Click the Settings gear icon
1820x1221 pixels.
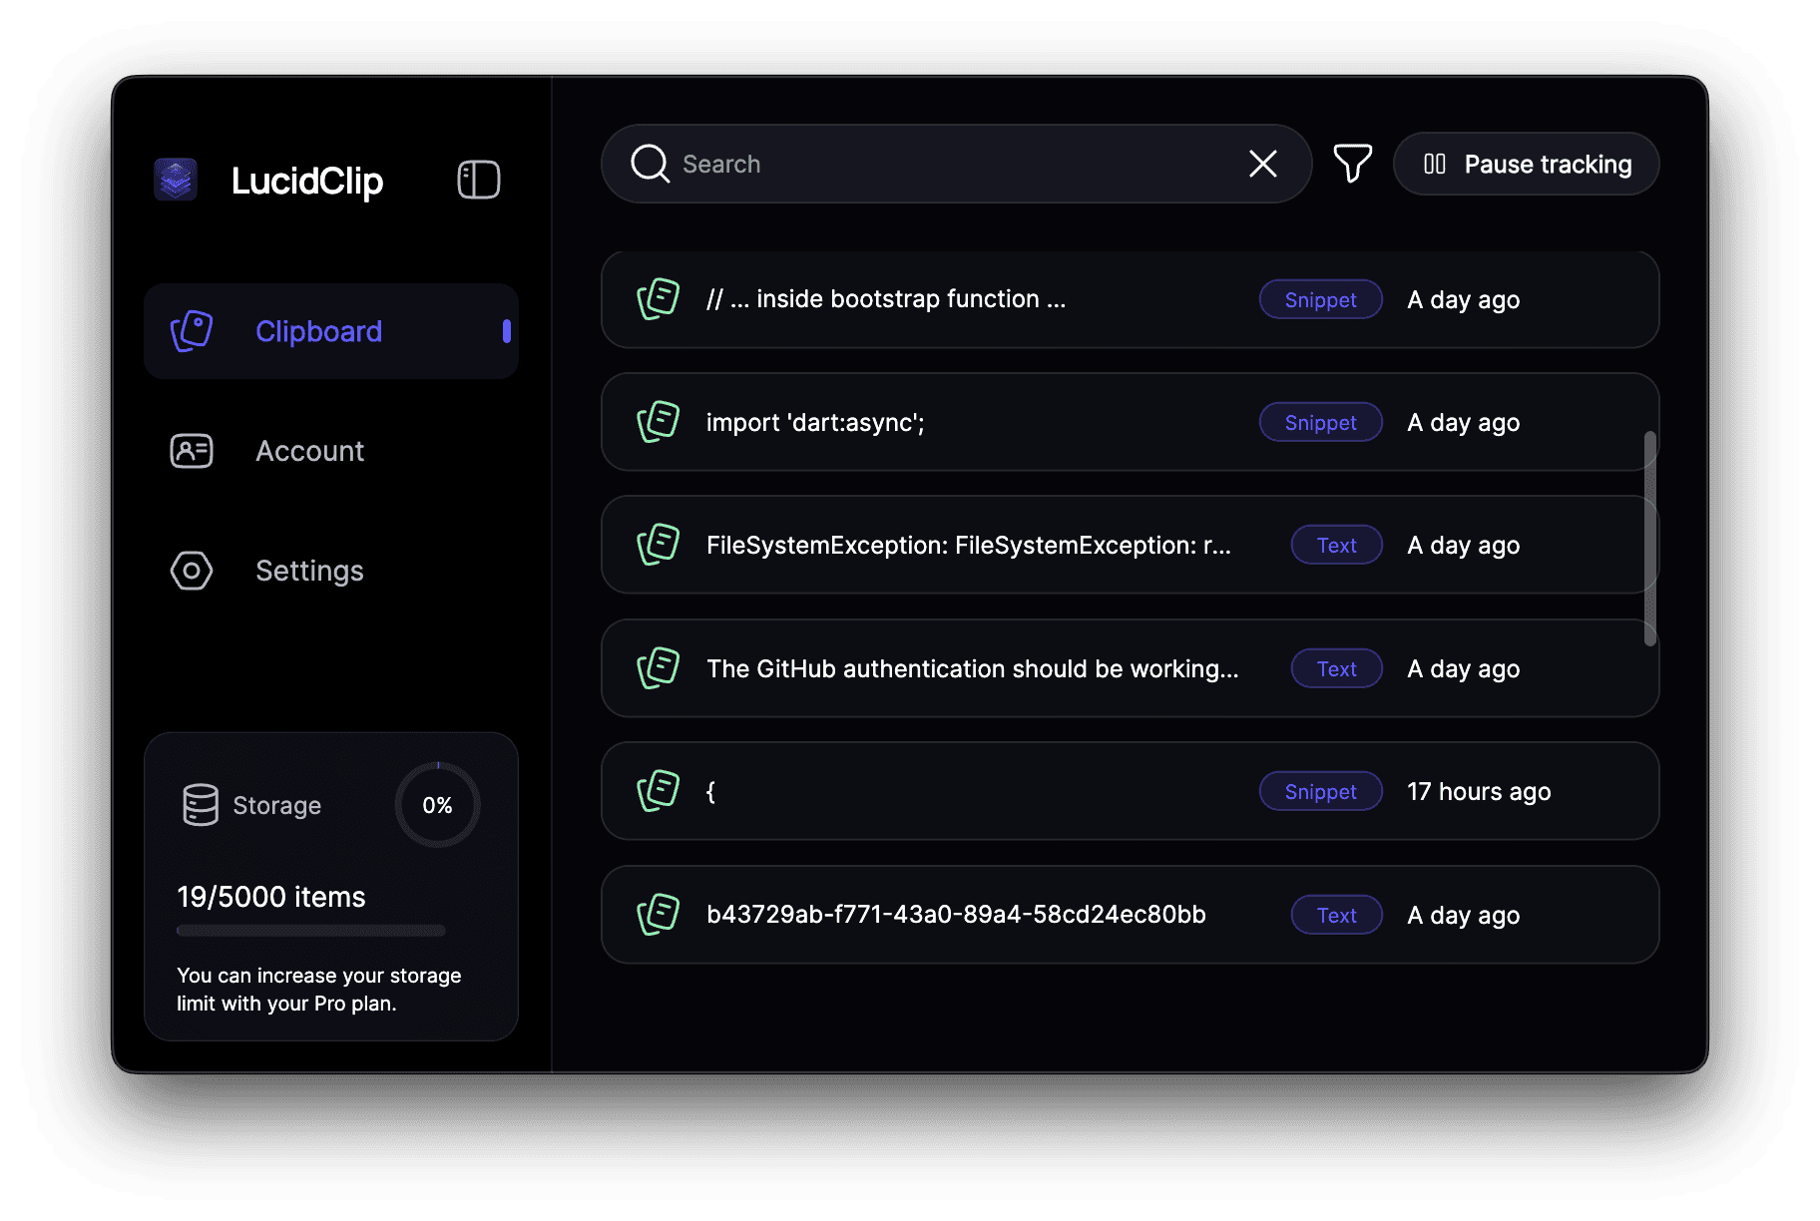[192, 571]
